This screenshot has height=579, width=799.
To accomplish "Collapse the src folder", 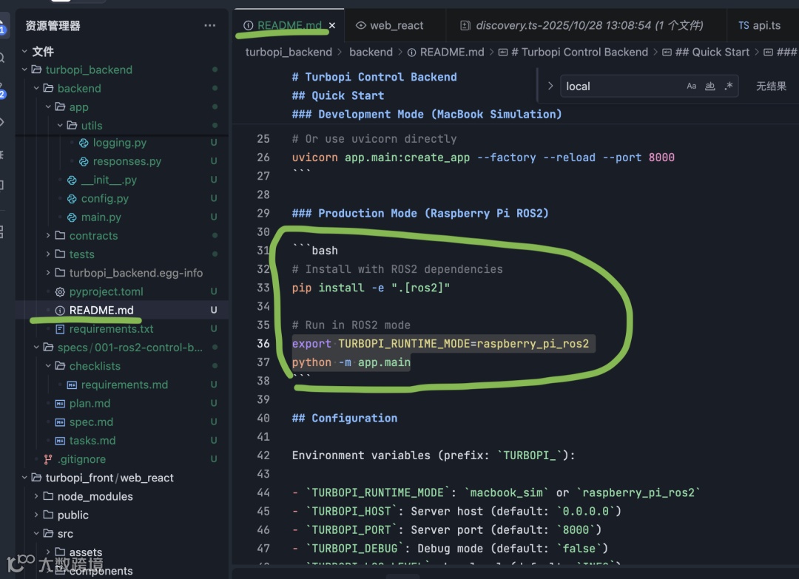I will [36, 533].
